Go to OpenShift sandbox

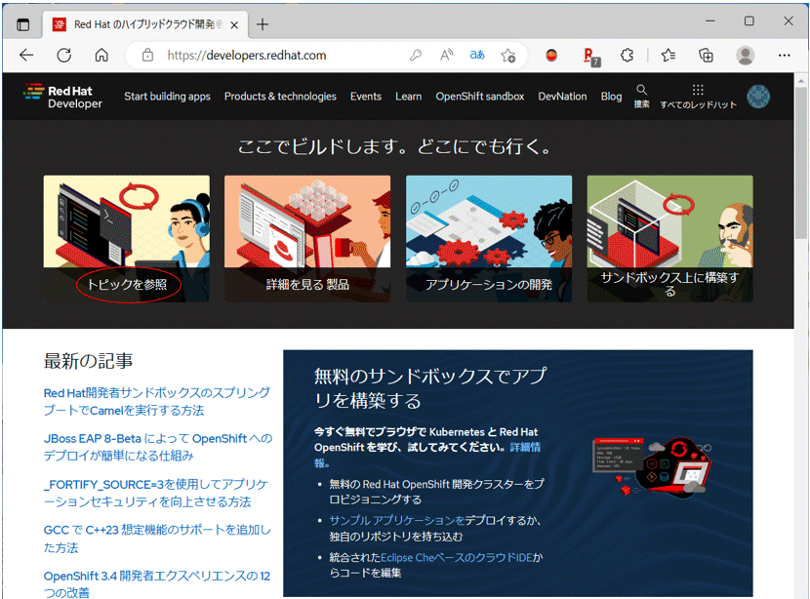[480, 97]
